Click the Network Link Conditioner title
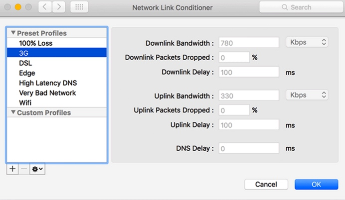The image size is (345, 200). (x=172, y=7)
